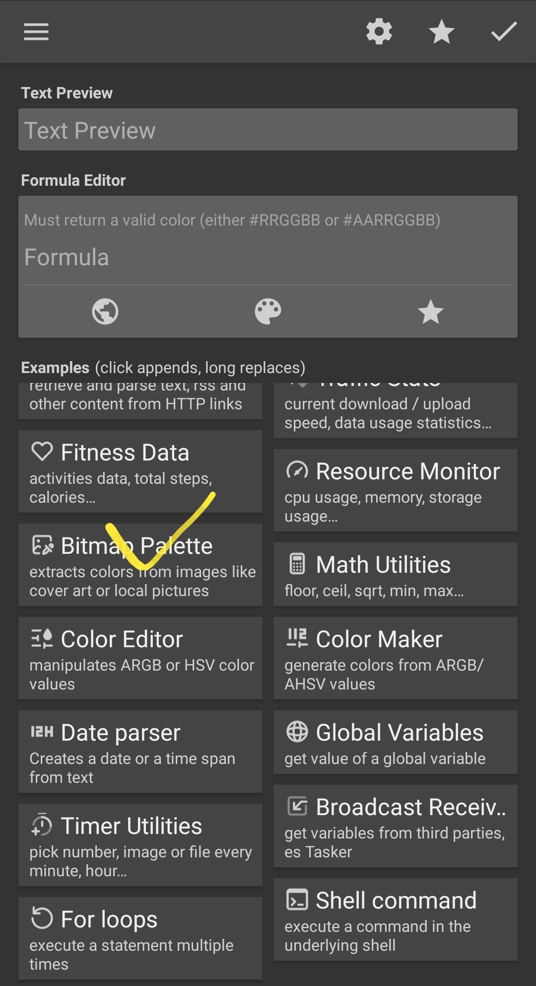Viewport: 536px width, 986px height.
Task: Tap the star icon below formula field
Action: (430, 312)
